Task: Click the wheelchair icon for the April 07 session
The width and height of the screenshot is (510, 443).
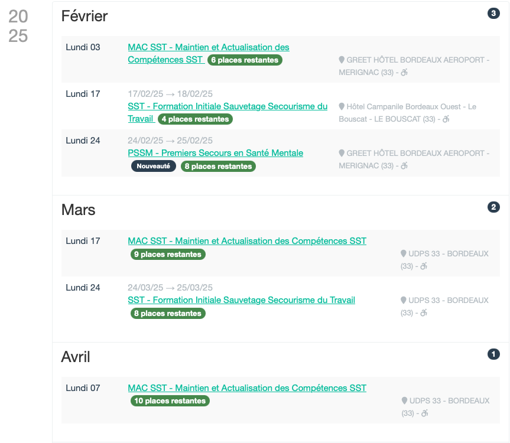Action: 423,413
